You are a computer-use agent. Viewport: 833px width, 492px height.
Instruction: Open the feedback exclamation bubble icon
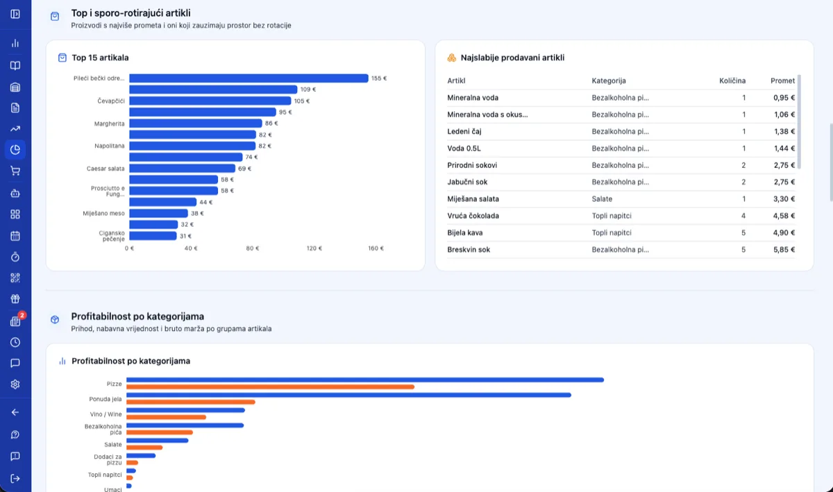click(15, 456)
